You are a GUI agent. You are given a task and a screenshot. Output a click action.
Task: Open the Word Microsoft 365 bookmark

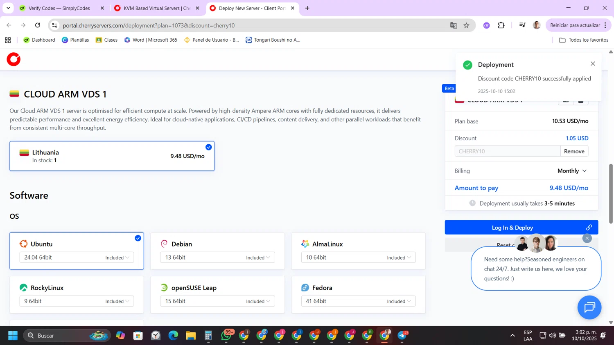(x=151, y=40)
